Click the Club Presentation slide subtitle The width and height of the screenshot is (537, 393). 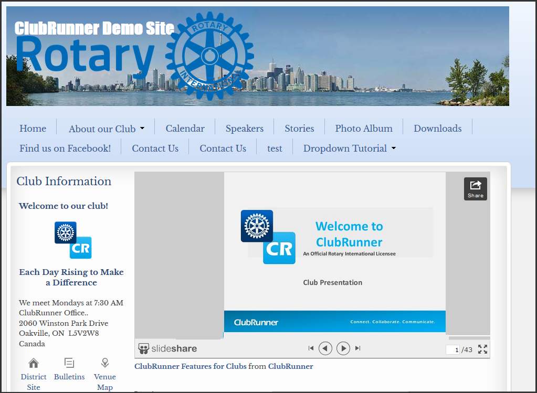point(333,282)
